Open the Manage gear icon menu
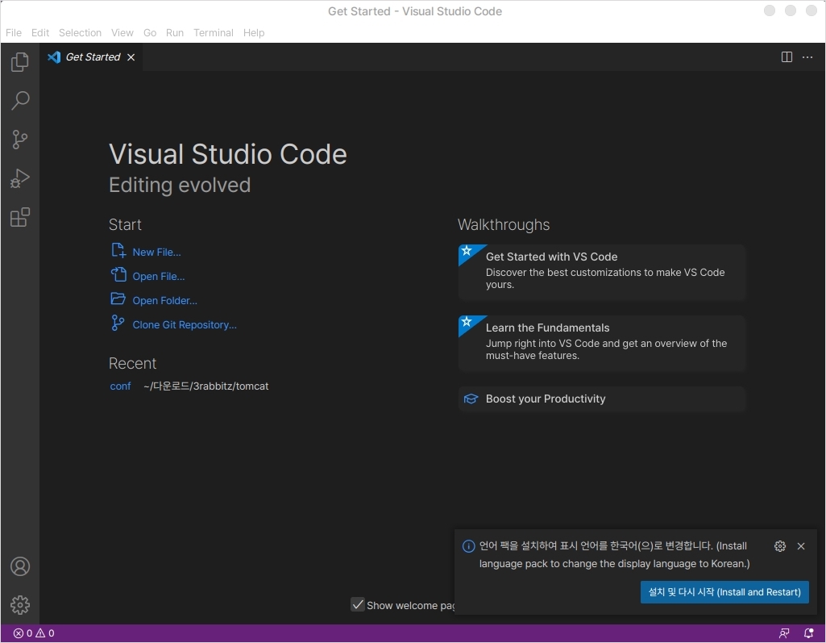 [20, 604]
